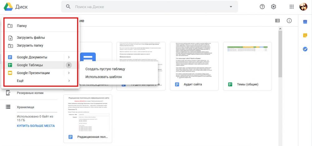Open the help question mark icon

(262, 7)
